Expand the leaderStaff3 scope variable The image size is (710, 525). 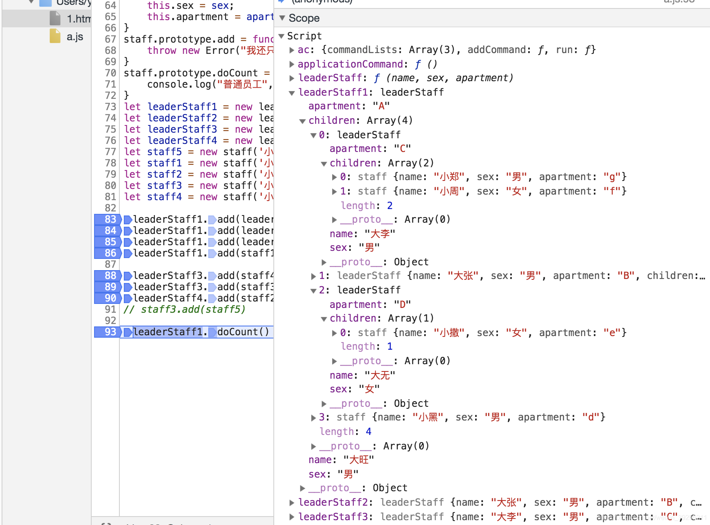[292, 517]
